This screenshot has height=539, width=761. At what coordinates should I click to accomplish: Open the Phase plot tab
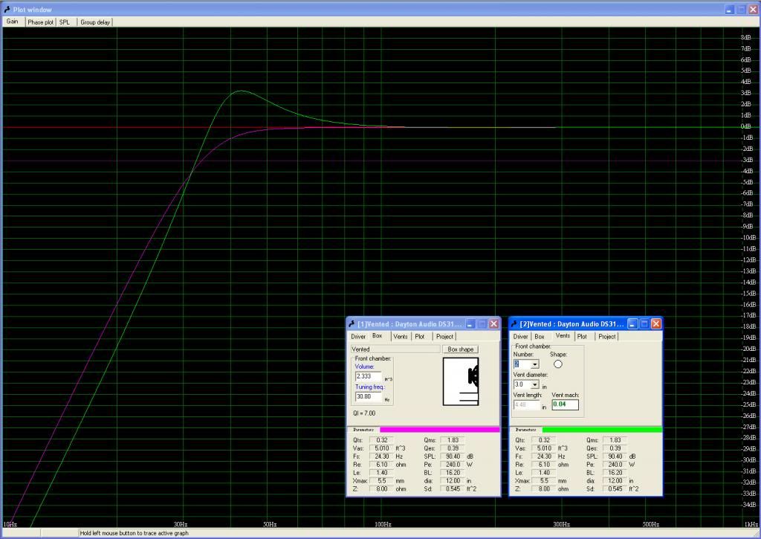point(40,22)
